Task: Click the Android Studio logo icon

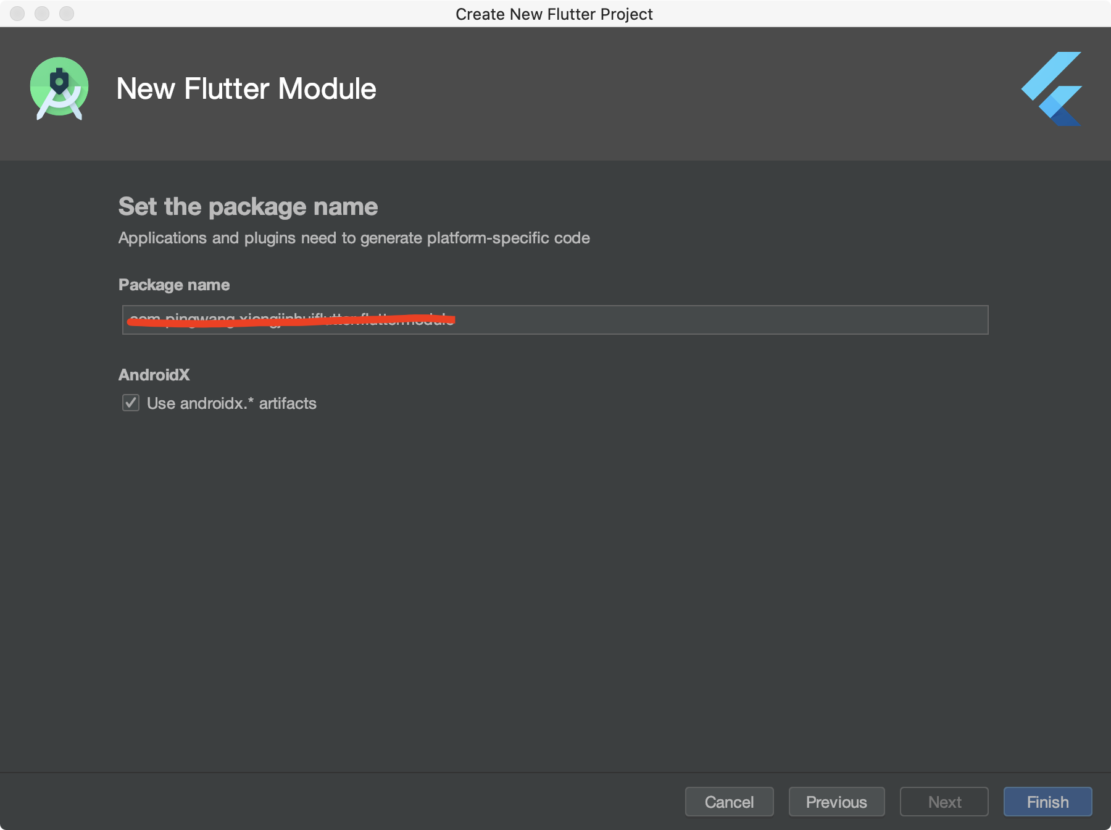Action: [x=59, y=88]
